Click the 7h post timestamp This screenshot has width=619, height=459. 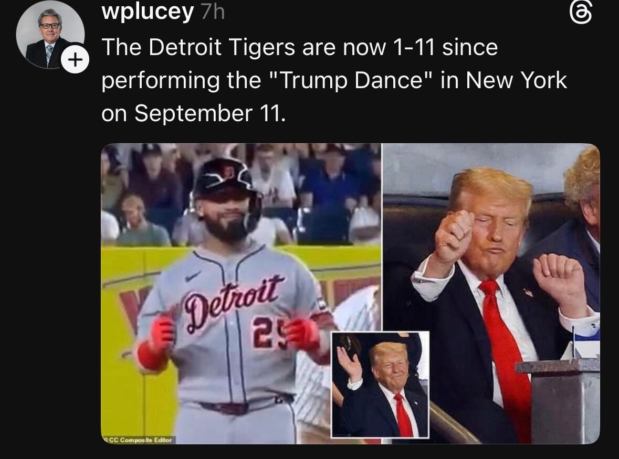(x=213, y=12)
